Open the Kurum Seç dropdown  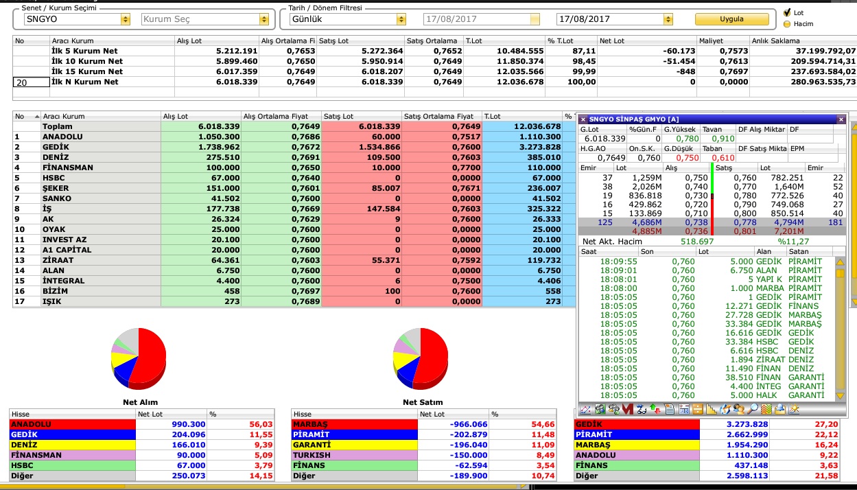point(264,19)
